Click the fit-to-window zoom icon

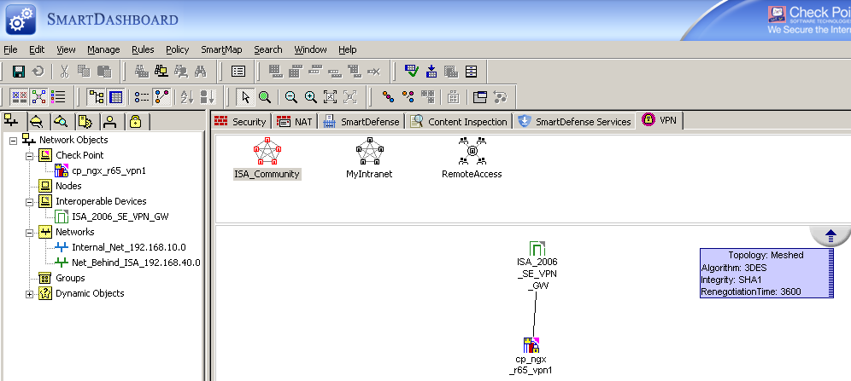click(x=330, y=97)
